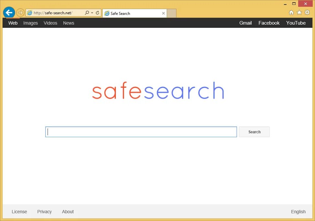Click the Home icon in browser toolbar
This screenshot has height=221, width=315.
point(291,12)
